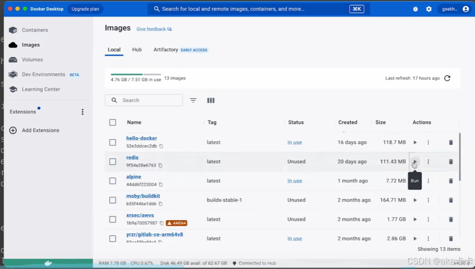Delete the alpine image

point(451,181)
